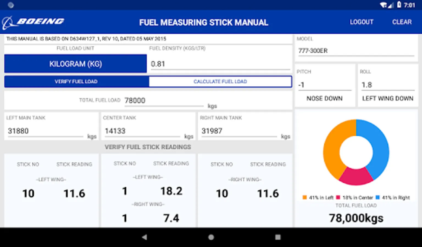Image resolution: width=422 pixels, height=247 pixels.
Task: Tap the 'Fuel Density (KGS/LTR)' label
Action: (x=177, y=48)
